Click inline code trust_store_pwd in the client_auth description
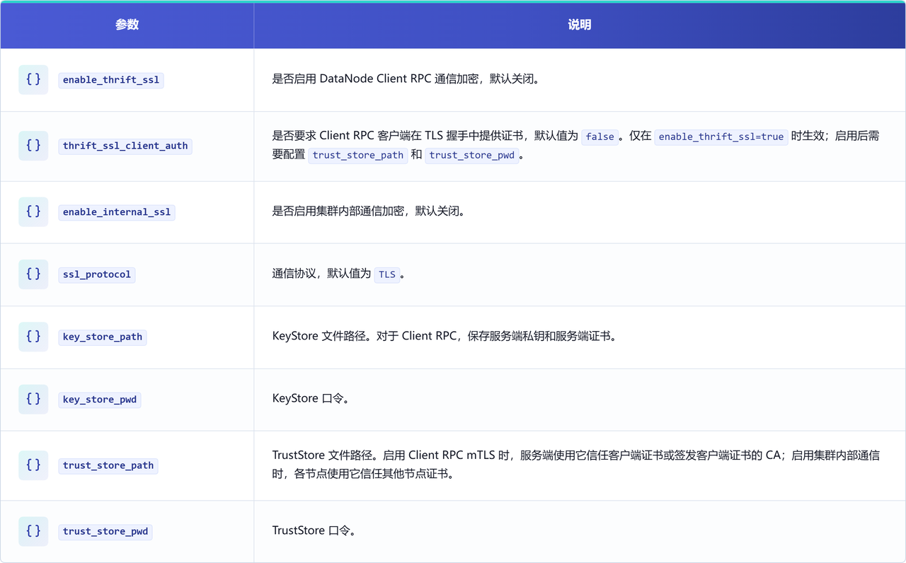Screen dimensions: 906x563 click(472, 155)
